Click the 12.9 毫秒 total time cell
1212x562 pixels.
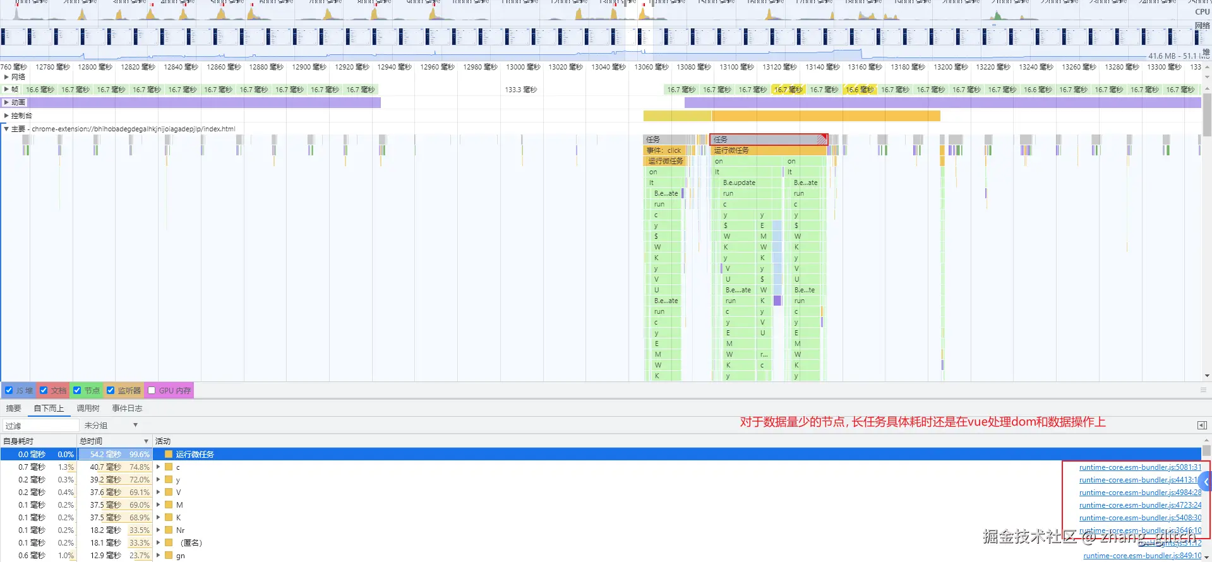[x=114, y=556]
